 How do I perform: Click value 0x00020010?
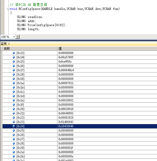coord(66,109)
